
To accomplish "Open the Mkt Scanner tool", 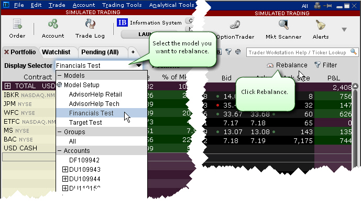I will (x=283, y=25).
